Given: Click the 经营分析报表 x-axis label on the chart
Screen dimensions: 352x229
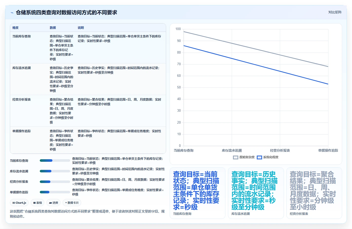Looking at the screenshot, I should 280,150.
